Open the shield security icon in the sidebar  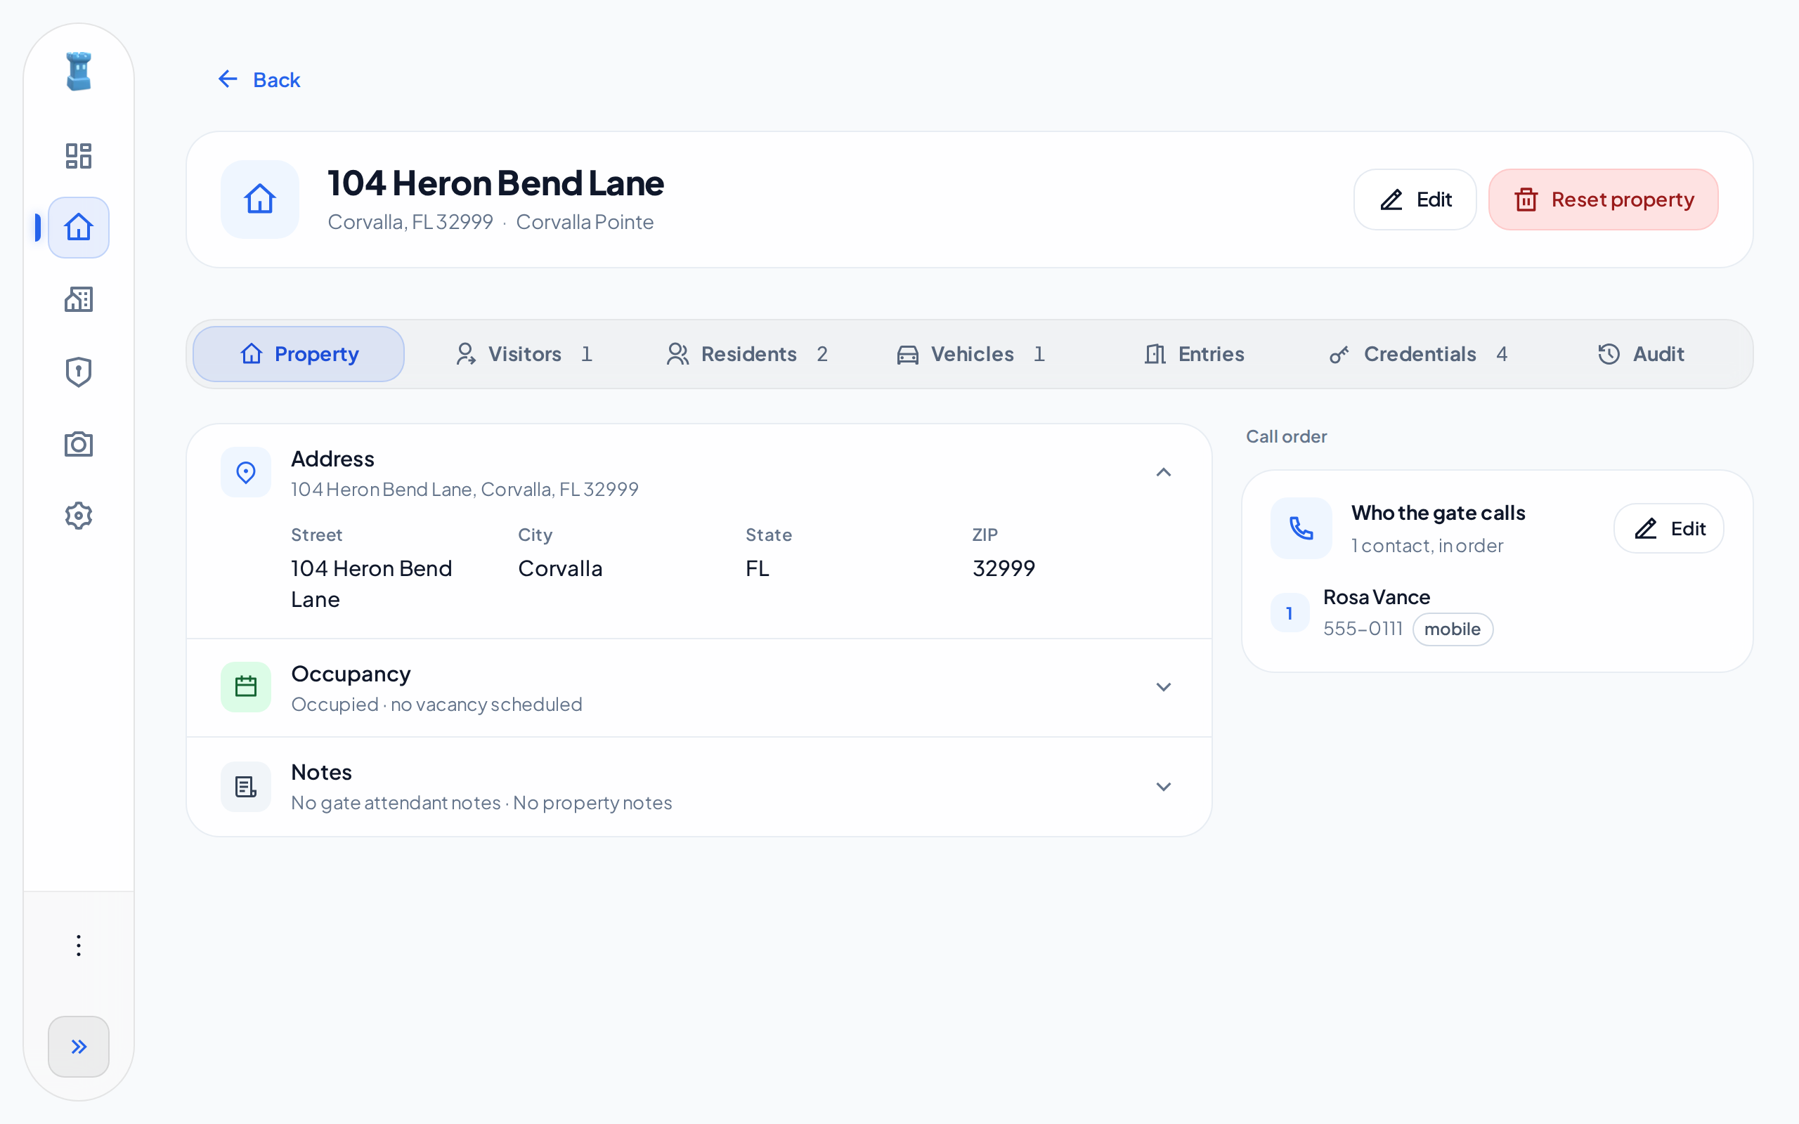coord(78,372)
